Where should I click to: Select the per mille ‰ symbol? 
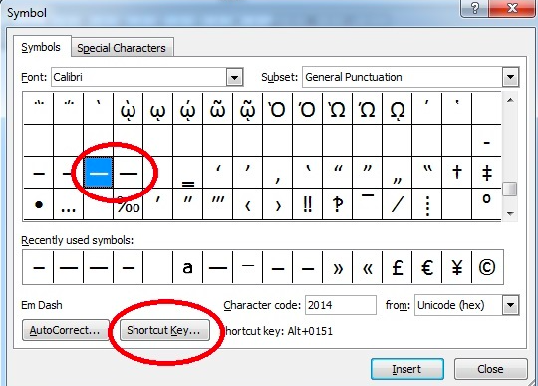coord(129,204)
